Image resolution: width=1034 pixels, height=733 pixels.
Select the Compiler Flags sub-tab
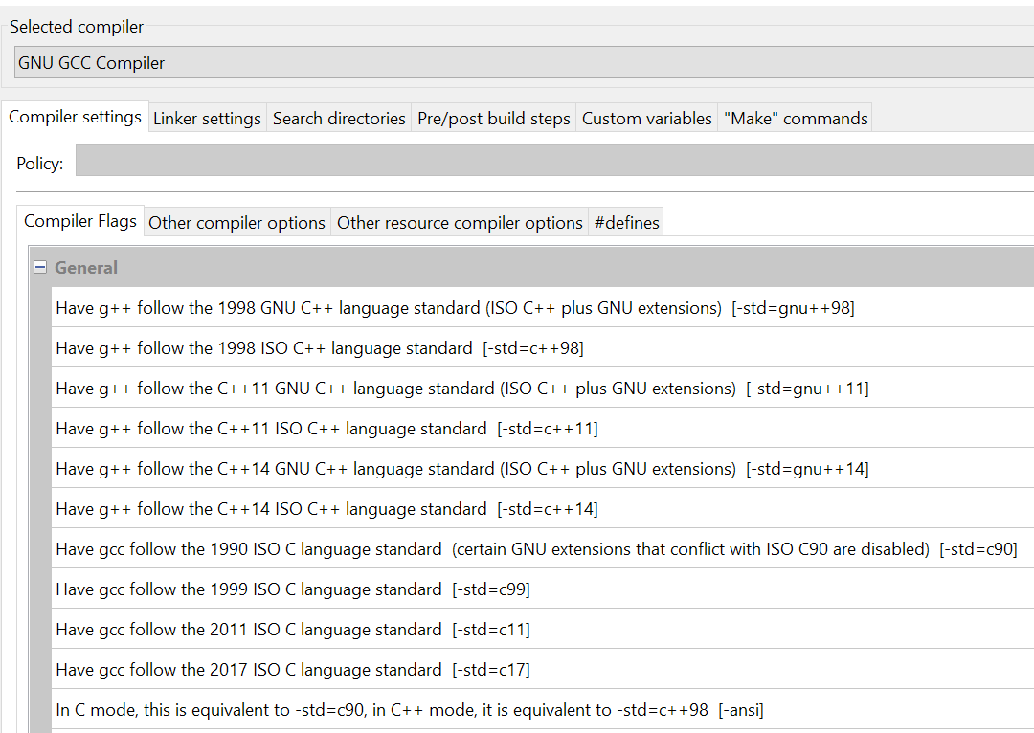click(x=80, y=221)
